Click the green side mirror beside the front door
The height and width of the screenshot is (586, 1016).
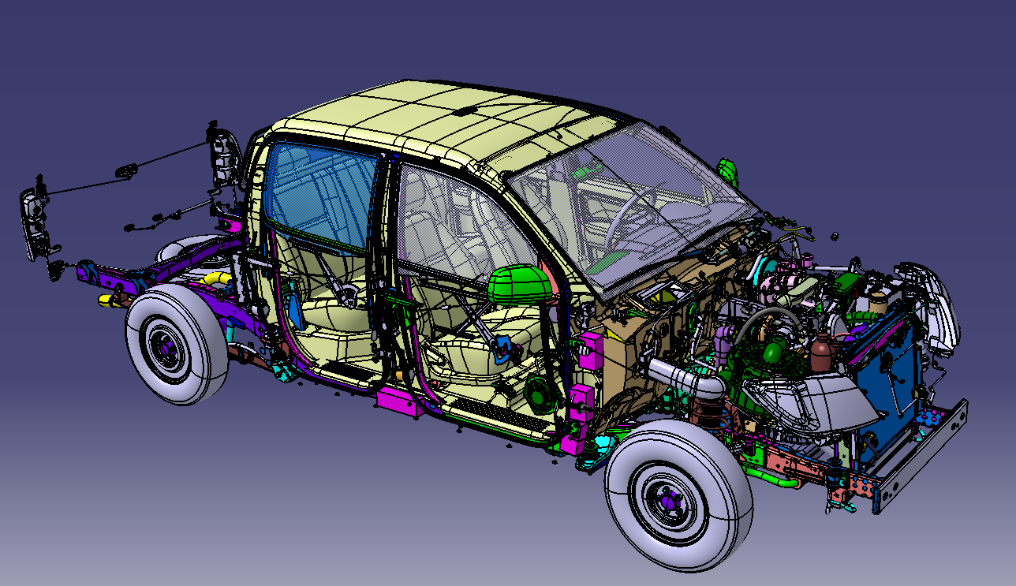519,283
